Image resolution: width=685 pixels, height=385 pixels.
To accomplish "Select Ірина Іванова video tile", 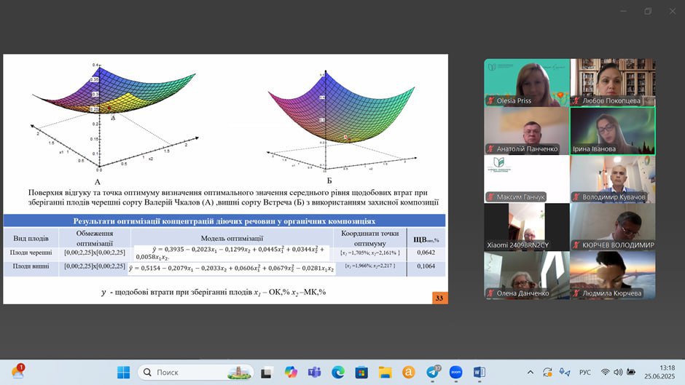I will pyautogui.click(x=613, y=131).
